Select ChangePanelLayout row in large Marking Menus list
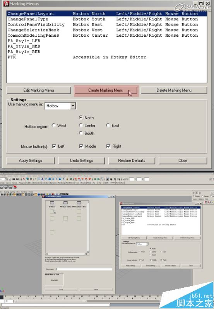This screenshot has width=214, height=309. click(x=107, y=14)
